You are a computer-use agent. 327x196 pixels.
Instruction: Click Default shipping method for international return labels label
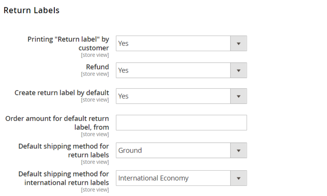coord(64,178)
